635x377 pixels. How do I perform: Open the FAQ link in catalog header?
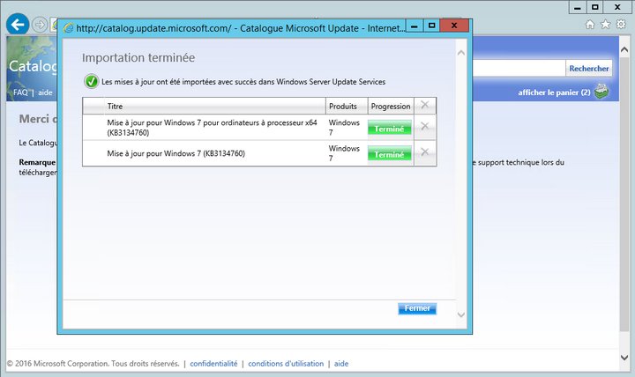(20, 92)
